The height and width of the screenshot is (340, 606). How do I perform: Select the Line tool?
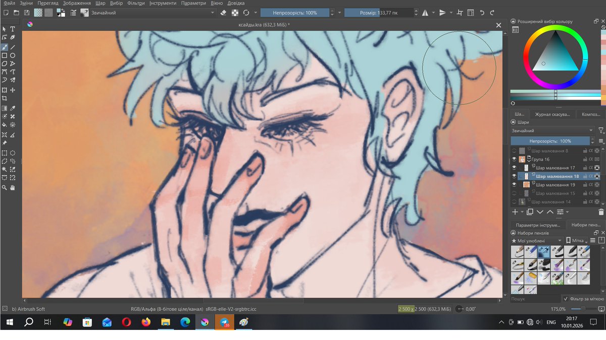(x=13, y=47)
